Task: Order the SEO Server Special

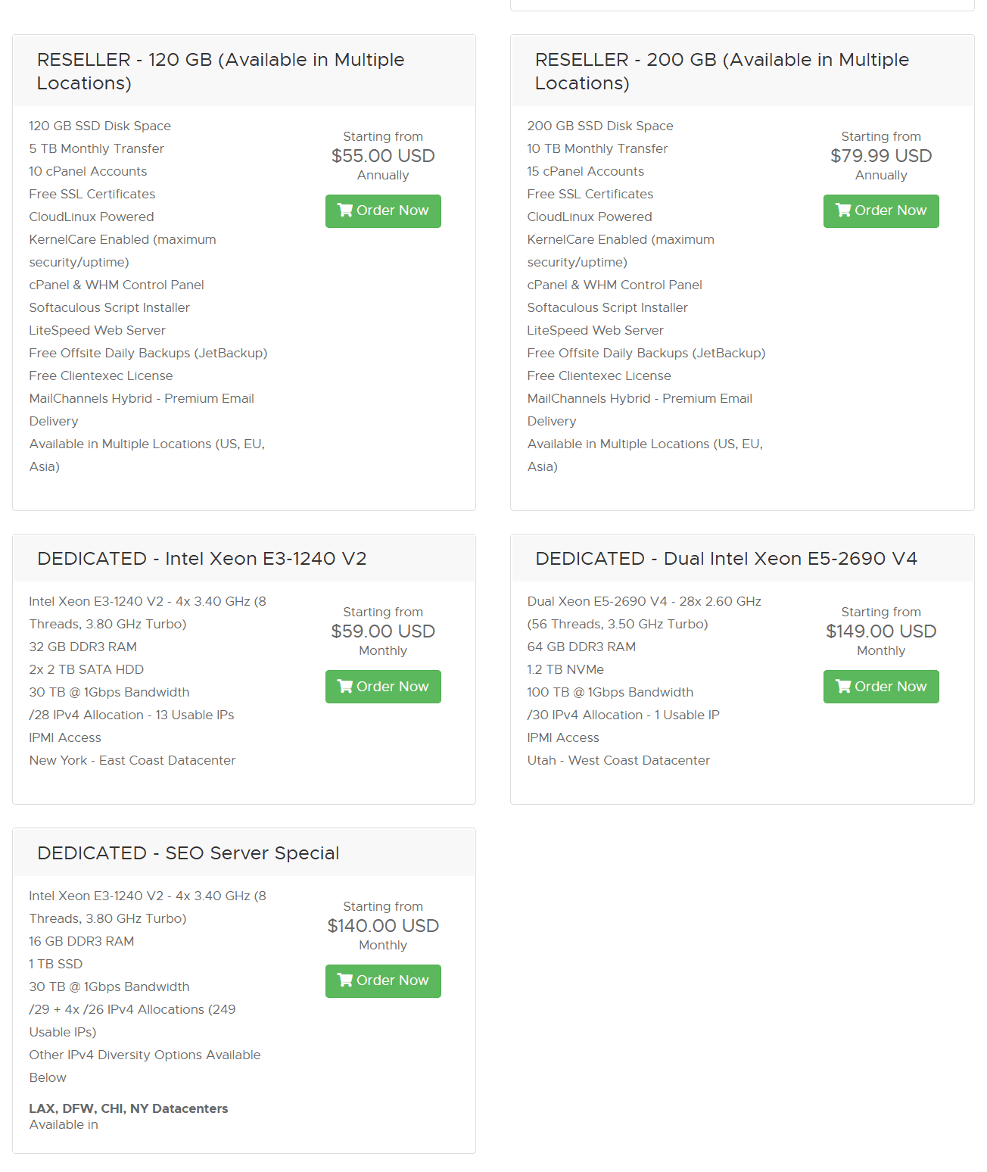Action: coord(383,981)
